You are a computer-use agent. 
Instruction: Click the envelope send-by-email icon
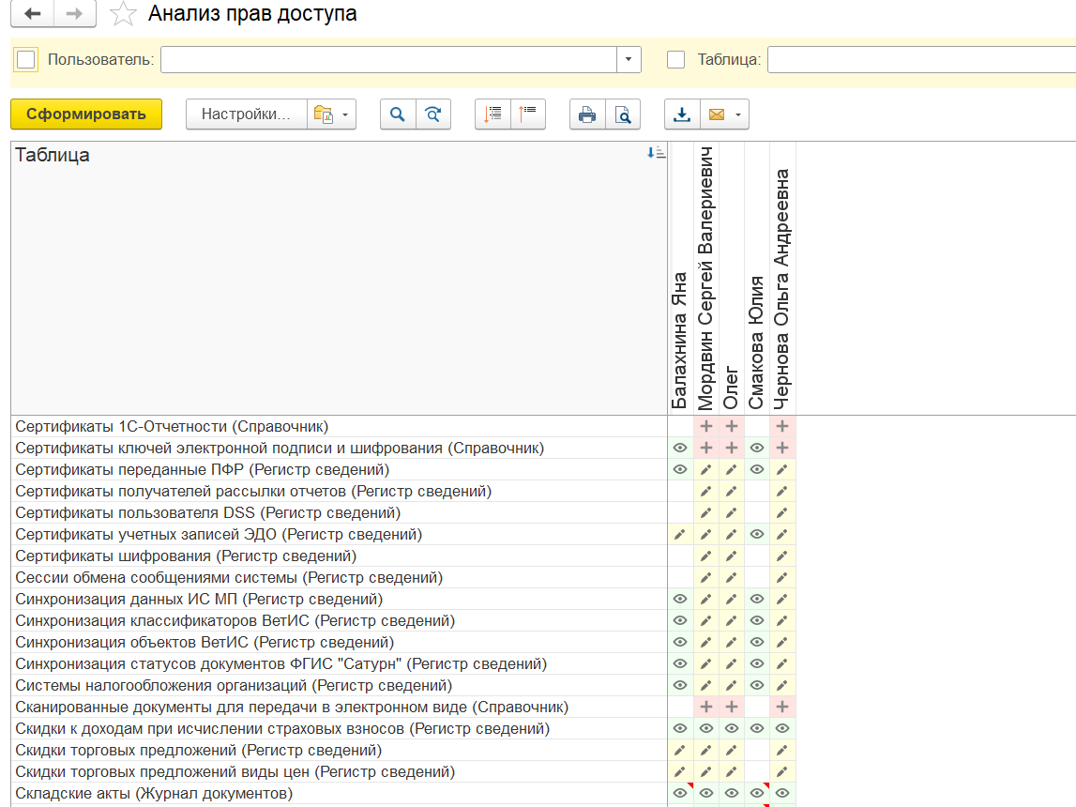(x=716, y=114)
